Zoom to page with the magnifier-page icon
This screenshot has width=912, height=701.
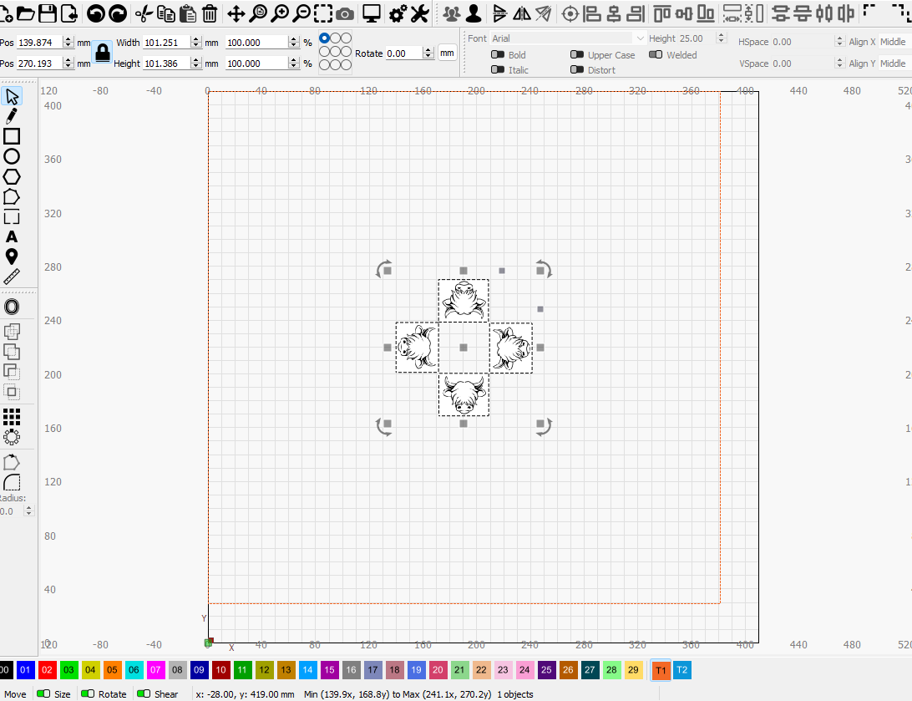(x=258, y=13)
